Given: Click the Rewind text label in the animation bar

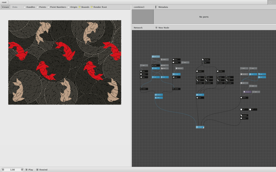Looking at the screenshot, I should (43, 170).
